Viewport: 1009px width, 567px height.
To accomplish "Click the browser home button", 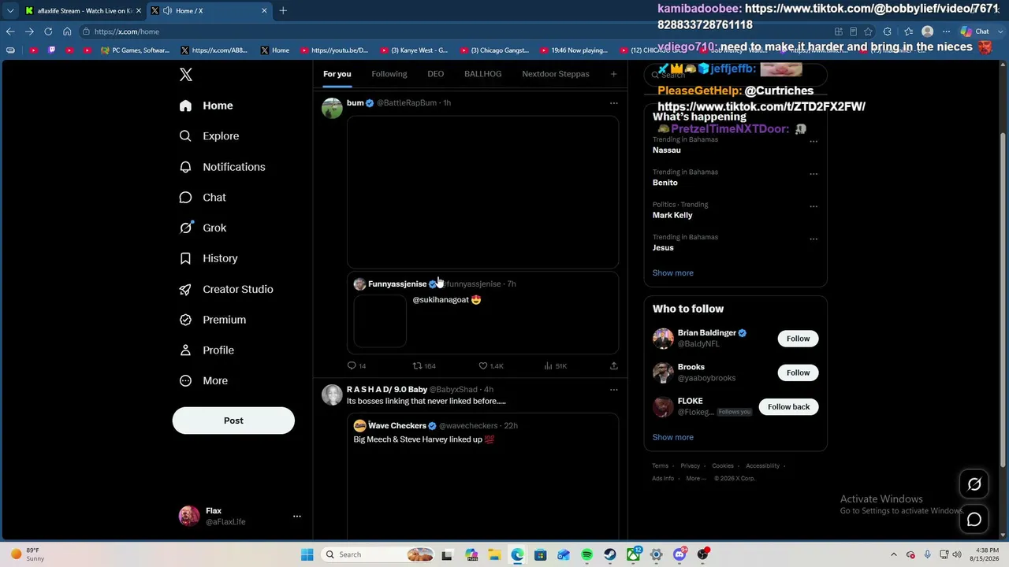I will coord(67,31).
